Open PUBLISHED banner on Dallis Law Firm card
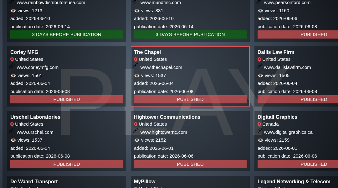The image size is (338, 188). point(298,99)
